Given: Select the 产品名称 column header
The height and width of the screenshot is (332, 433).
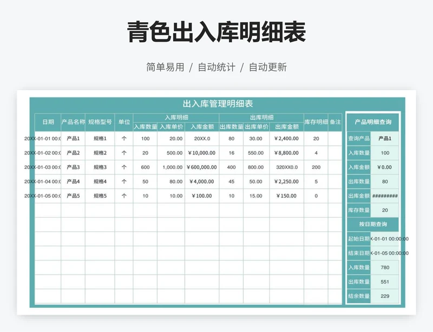Looking at the screenshot, I should coord(73,122).
